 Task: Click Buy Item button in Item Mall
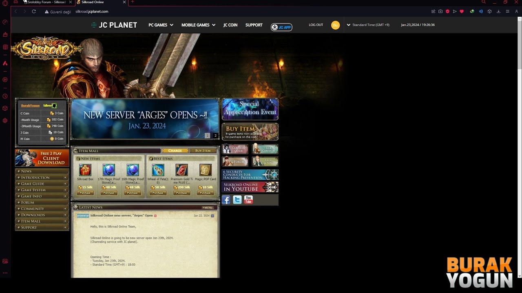tap(203, 151)
